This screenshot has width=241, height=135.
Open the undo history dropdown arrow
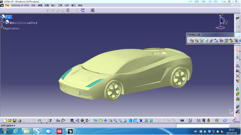click(x=42, y=122)
